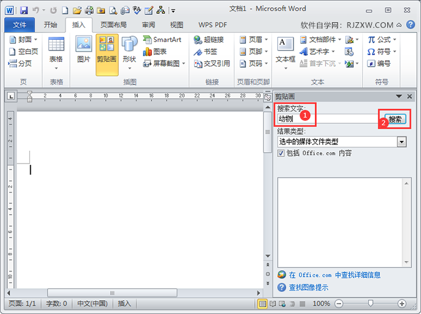Click the 100% zoom level text

coord(321,304)
